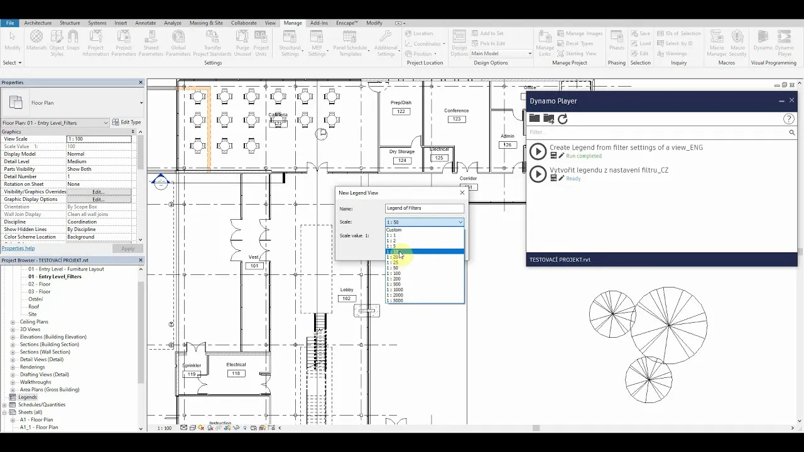Viewport: 804px width, 452px height.
Task: Open the Enscape ribbon tab
Action: click(347, 23)
